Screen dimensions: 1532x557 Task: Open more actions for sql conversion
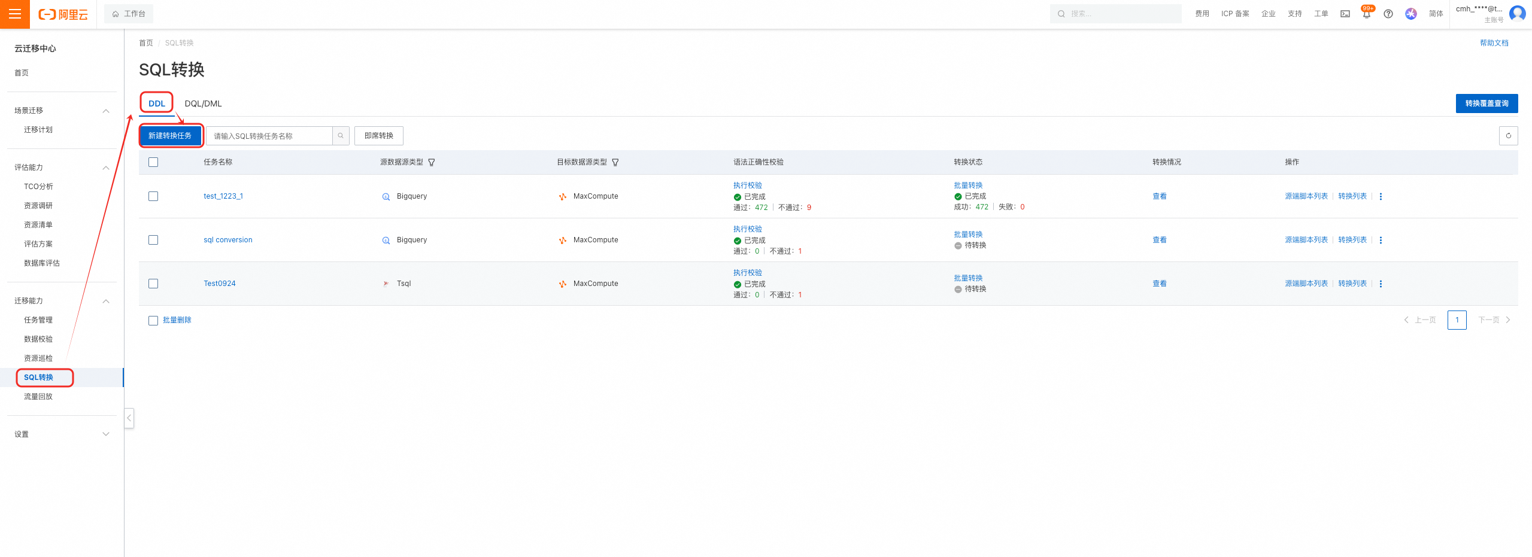[1381, 240]
